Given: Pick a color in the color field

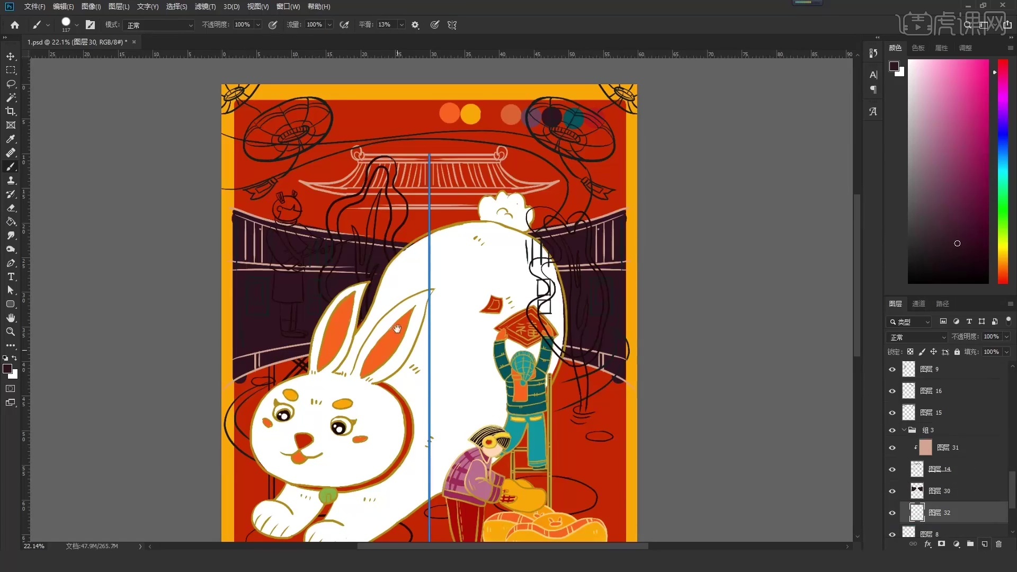Looking at the screenshot, I should coord(948,171).
